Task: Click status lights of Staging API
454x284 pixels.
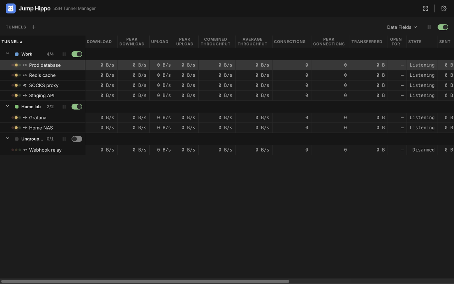Action: coord(16,95)
